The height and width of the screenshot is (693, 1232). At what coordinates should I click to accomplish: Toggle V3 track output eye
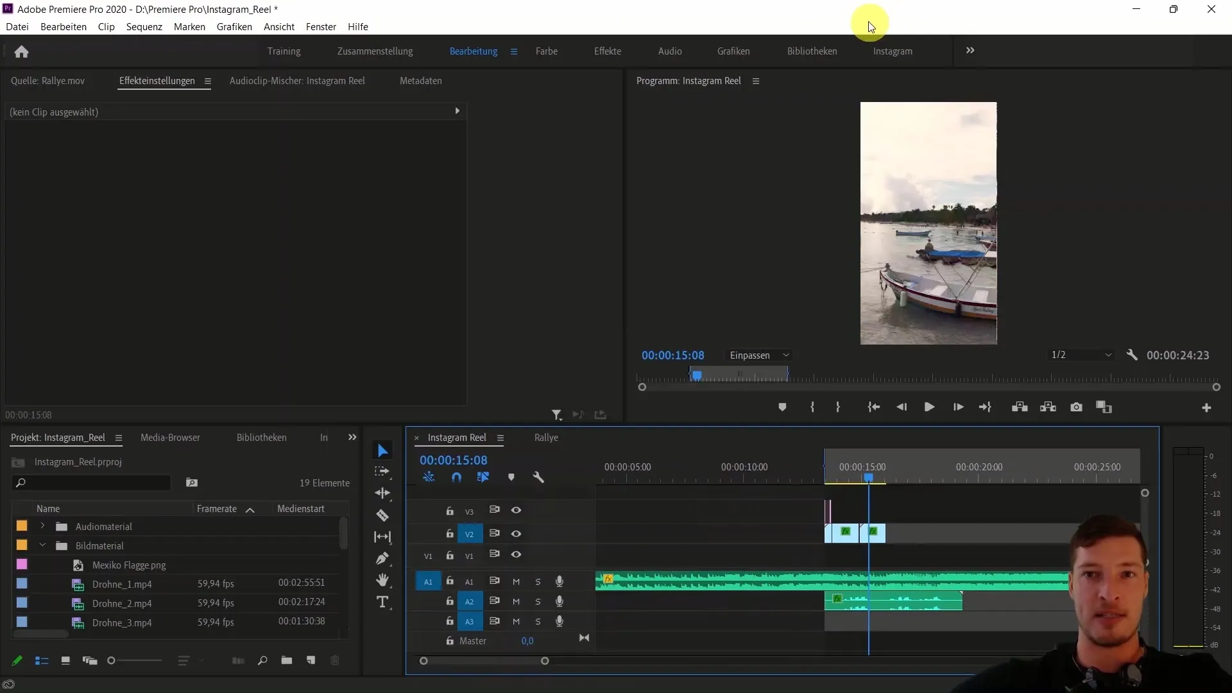(516, 510)
